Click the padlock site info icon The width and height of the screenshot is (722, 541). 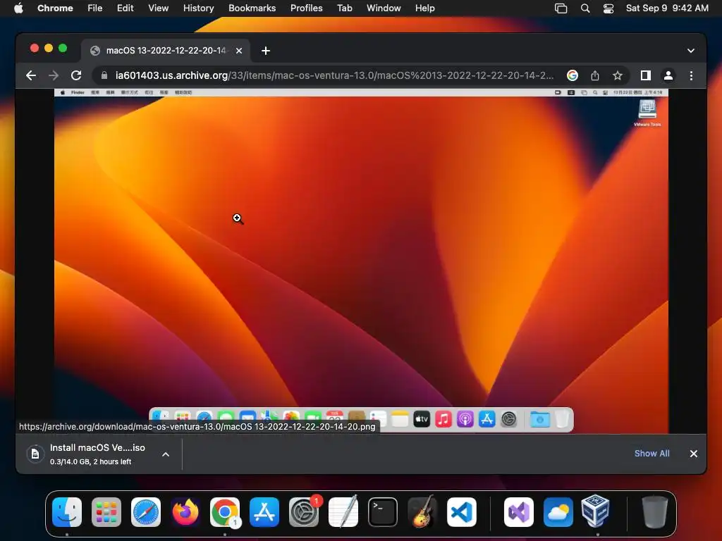pyautogui.click(x=104, y=75)
